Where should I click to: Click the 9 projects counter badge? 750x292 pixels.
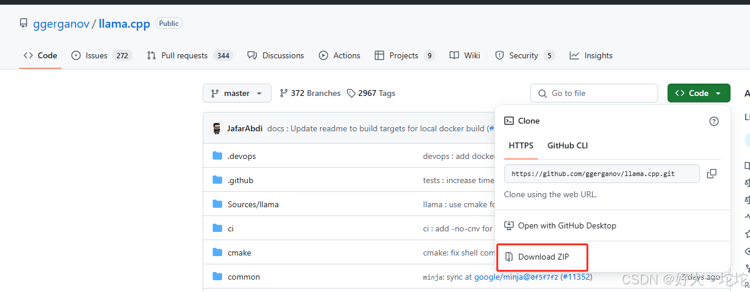pos(429,55)
